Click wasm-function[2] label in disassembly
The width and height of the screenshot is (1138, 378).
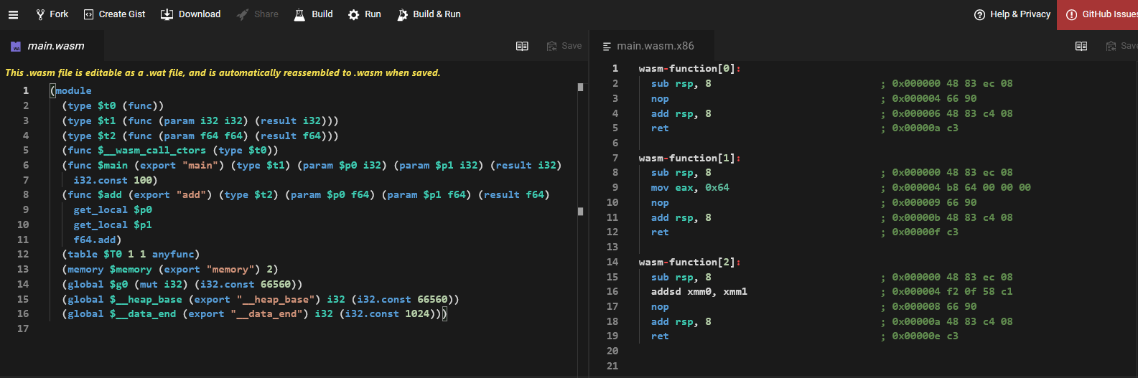click(x=689, y=263)
